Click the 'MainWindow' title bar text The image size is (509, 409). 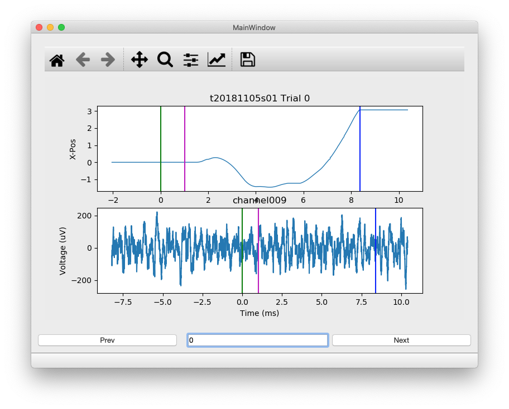coord(254,27)
